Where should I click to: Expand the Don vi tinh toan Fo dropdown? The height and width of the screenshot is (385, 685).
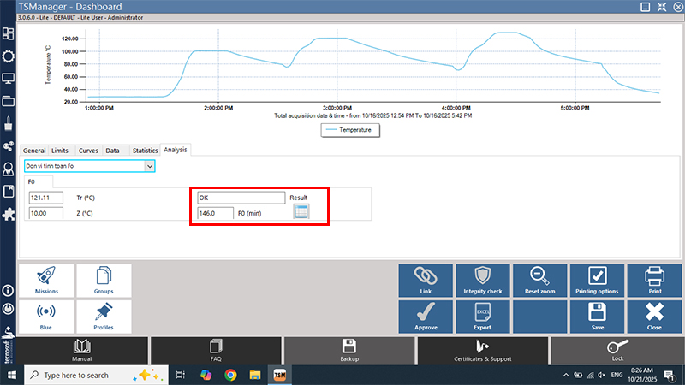click(x=150, y=166)
